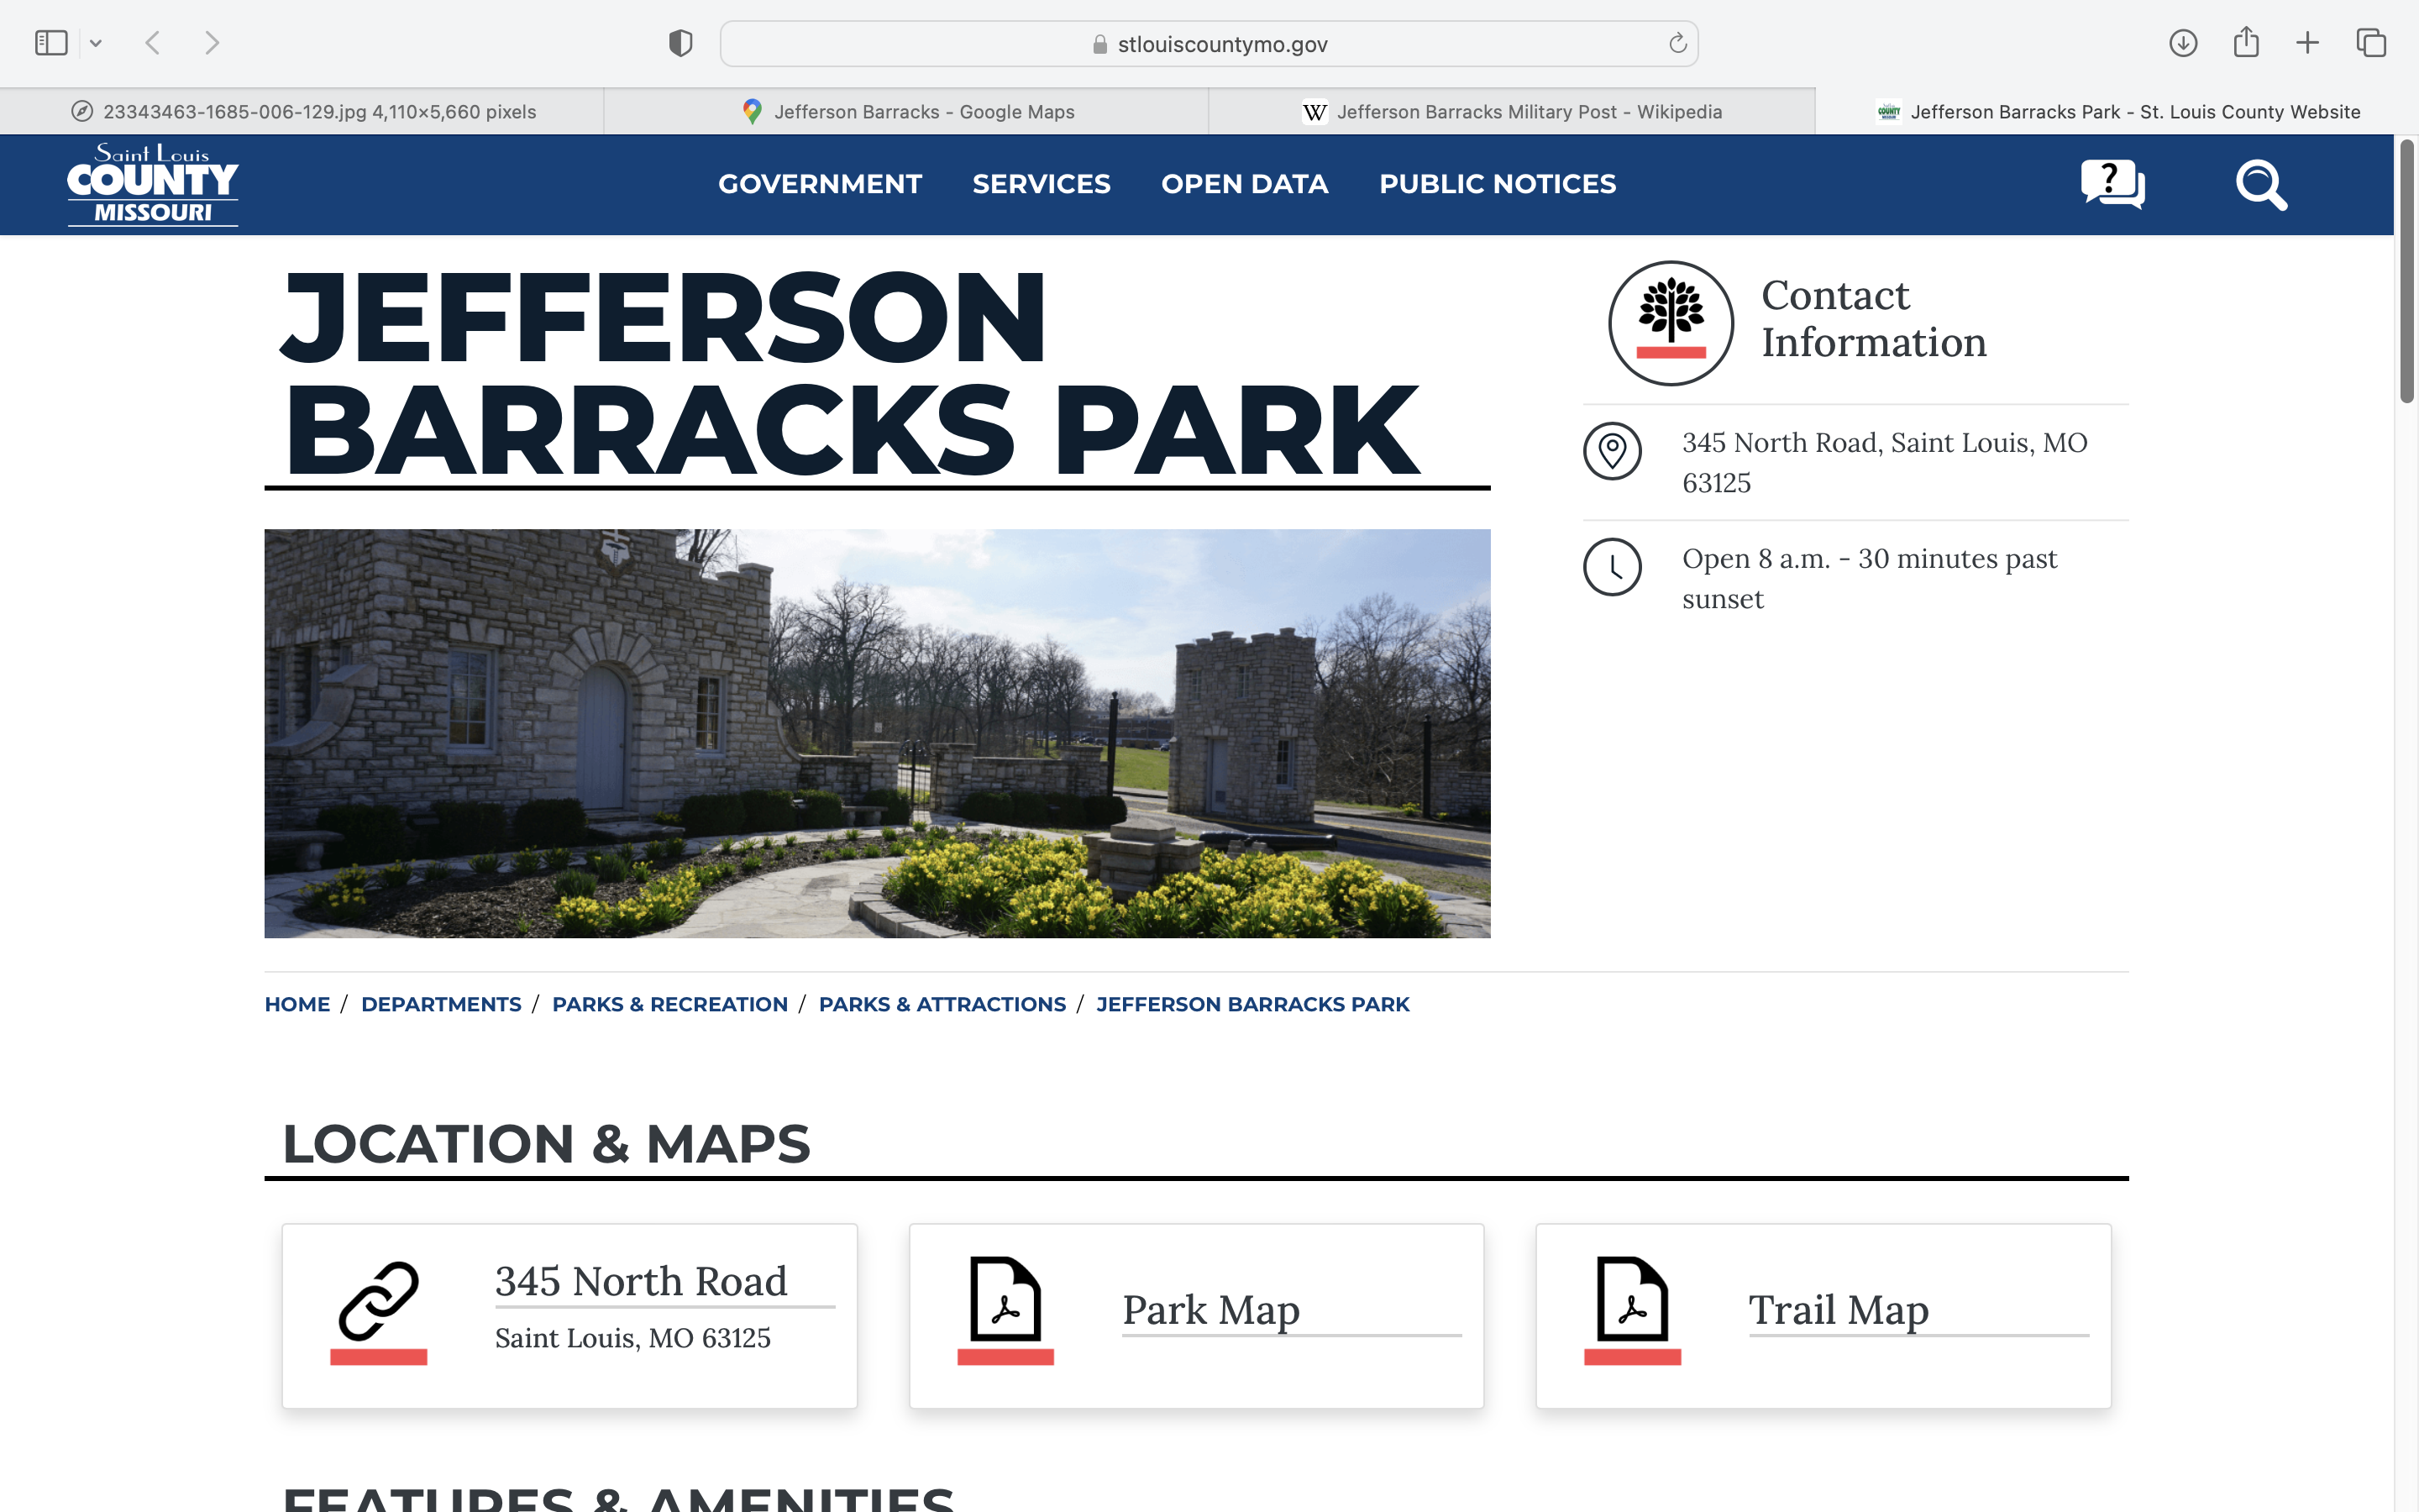Show the tab overview icon
The height and width of the screenshot is (1512, 2419).
[2371, 43]
